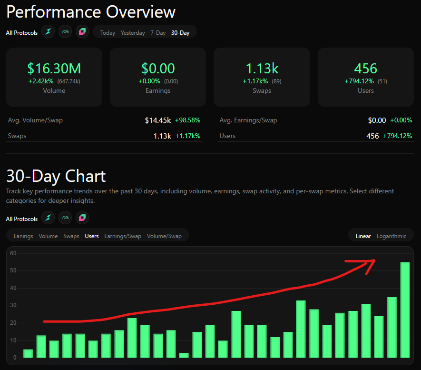
Task: Filter 30-Day Chart by Maya wave icon
Action: [x=65, y=218]
